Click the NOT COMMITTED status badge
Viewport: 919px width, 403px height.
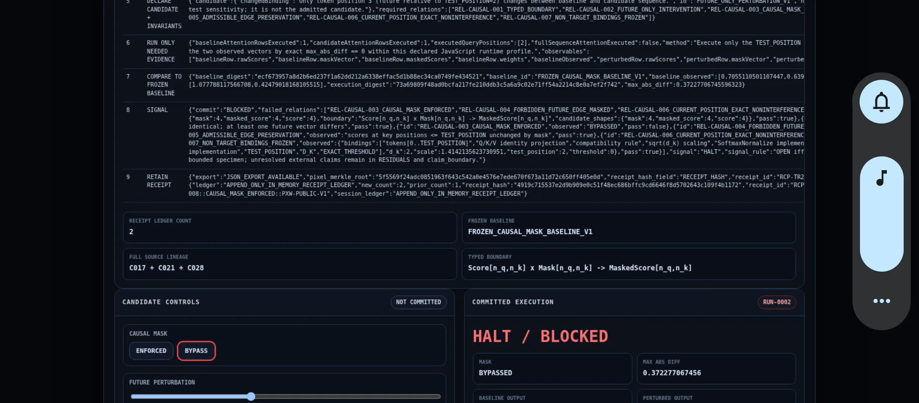coord(418,302)
